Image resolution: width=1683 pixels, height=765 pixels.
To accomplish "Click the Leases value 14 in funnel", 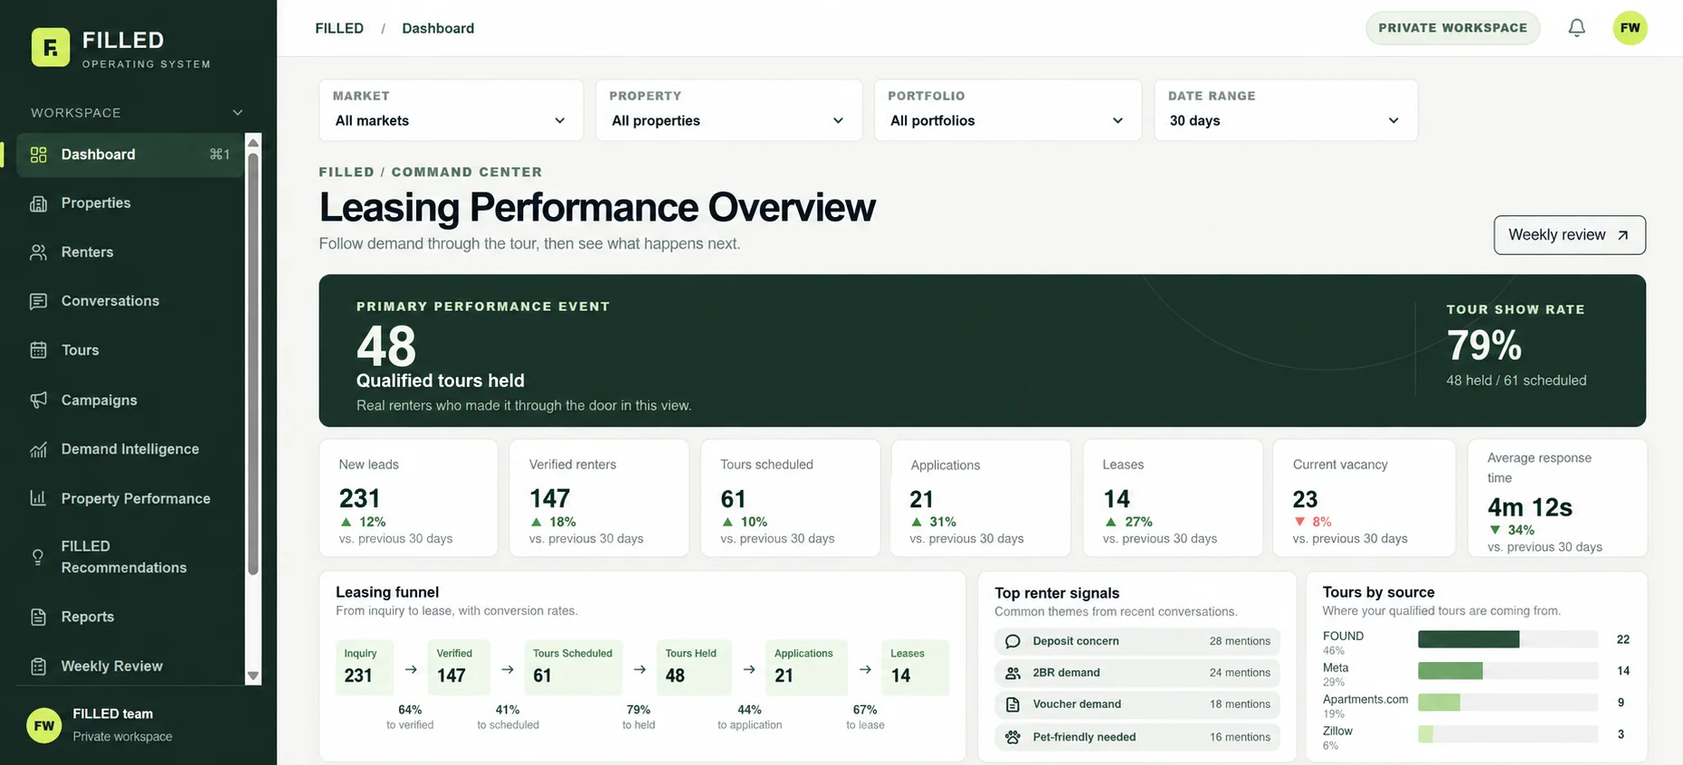I will 900,675.
